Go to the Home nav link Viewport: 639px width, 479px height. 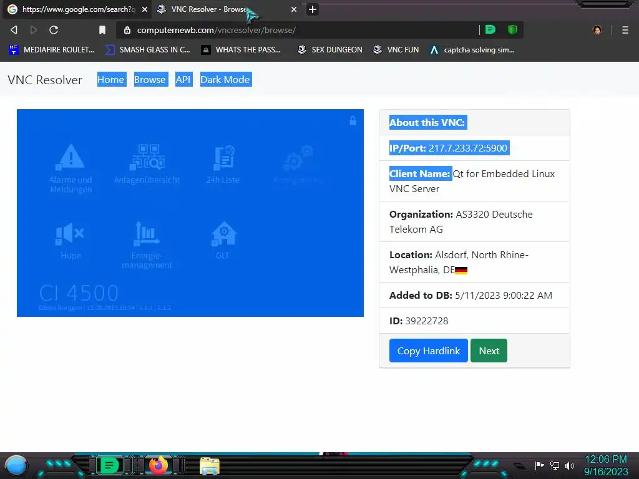[111, 79]
